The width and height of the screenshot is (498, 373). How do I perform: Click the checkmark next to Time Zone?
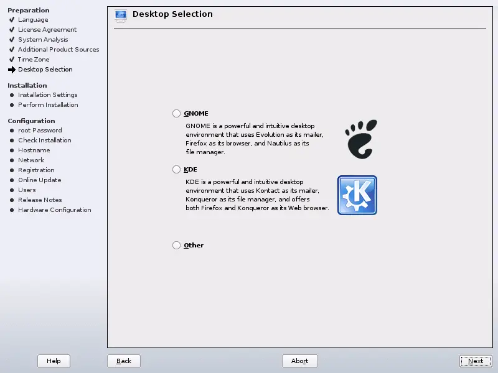tap(11, 60)
